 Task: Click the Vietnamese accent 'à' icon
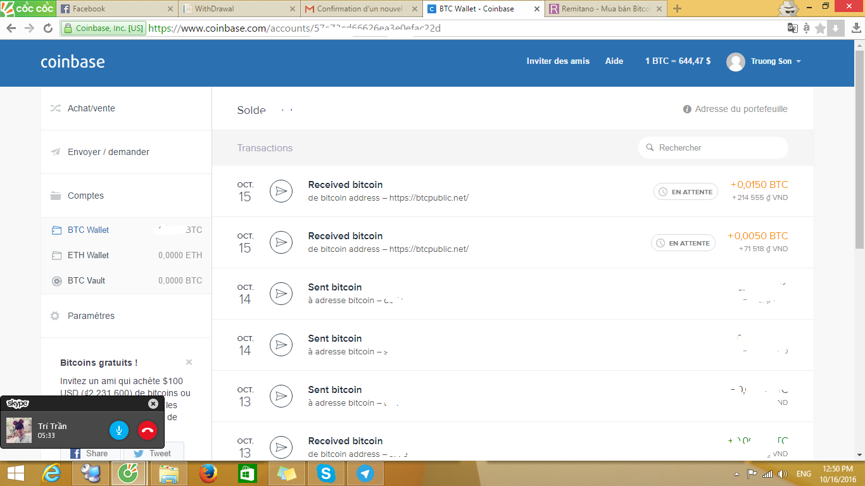(806, 28)
